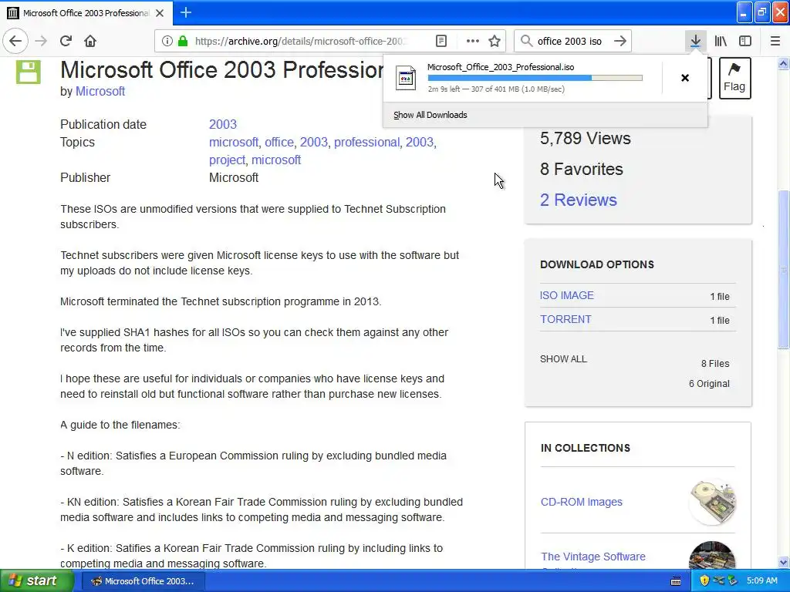The width and height of the screenshot is (790, 592).
Task: Open a new tab with the plus button
Action: pyautogui.click(x=186, y=12)
